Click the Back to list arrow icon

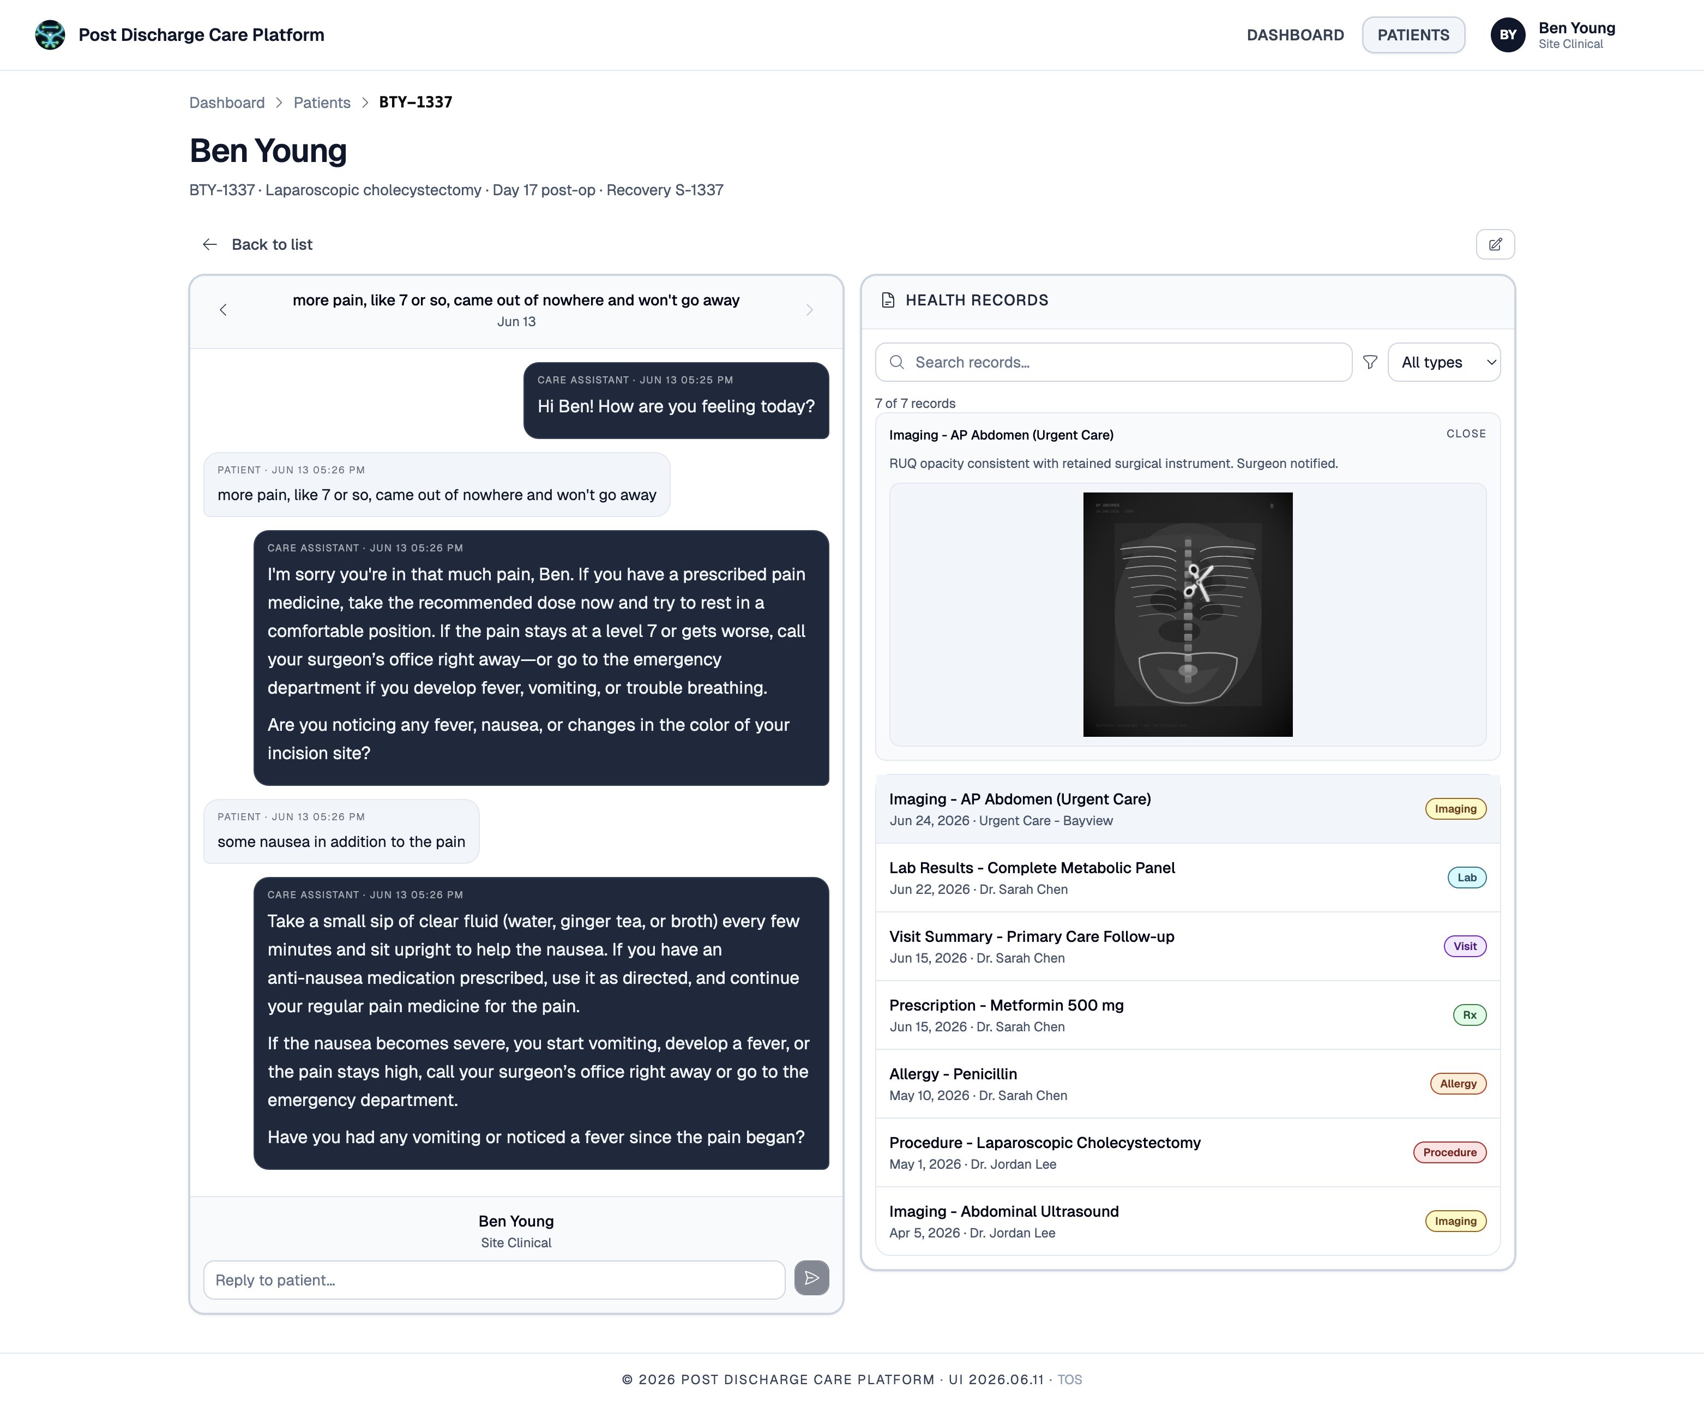[x=210, y=244]
